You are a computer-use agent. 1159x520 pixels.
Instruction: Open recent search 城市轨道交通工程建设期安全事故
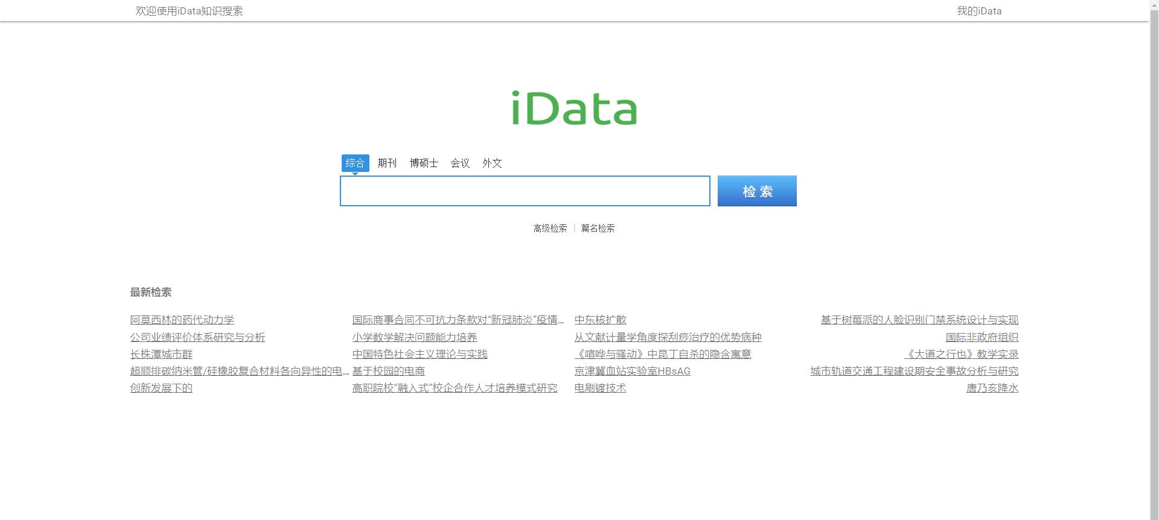pyautogui.click(x=915, y=371)
